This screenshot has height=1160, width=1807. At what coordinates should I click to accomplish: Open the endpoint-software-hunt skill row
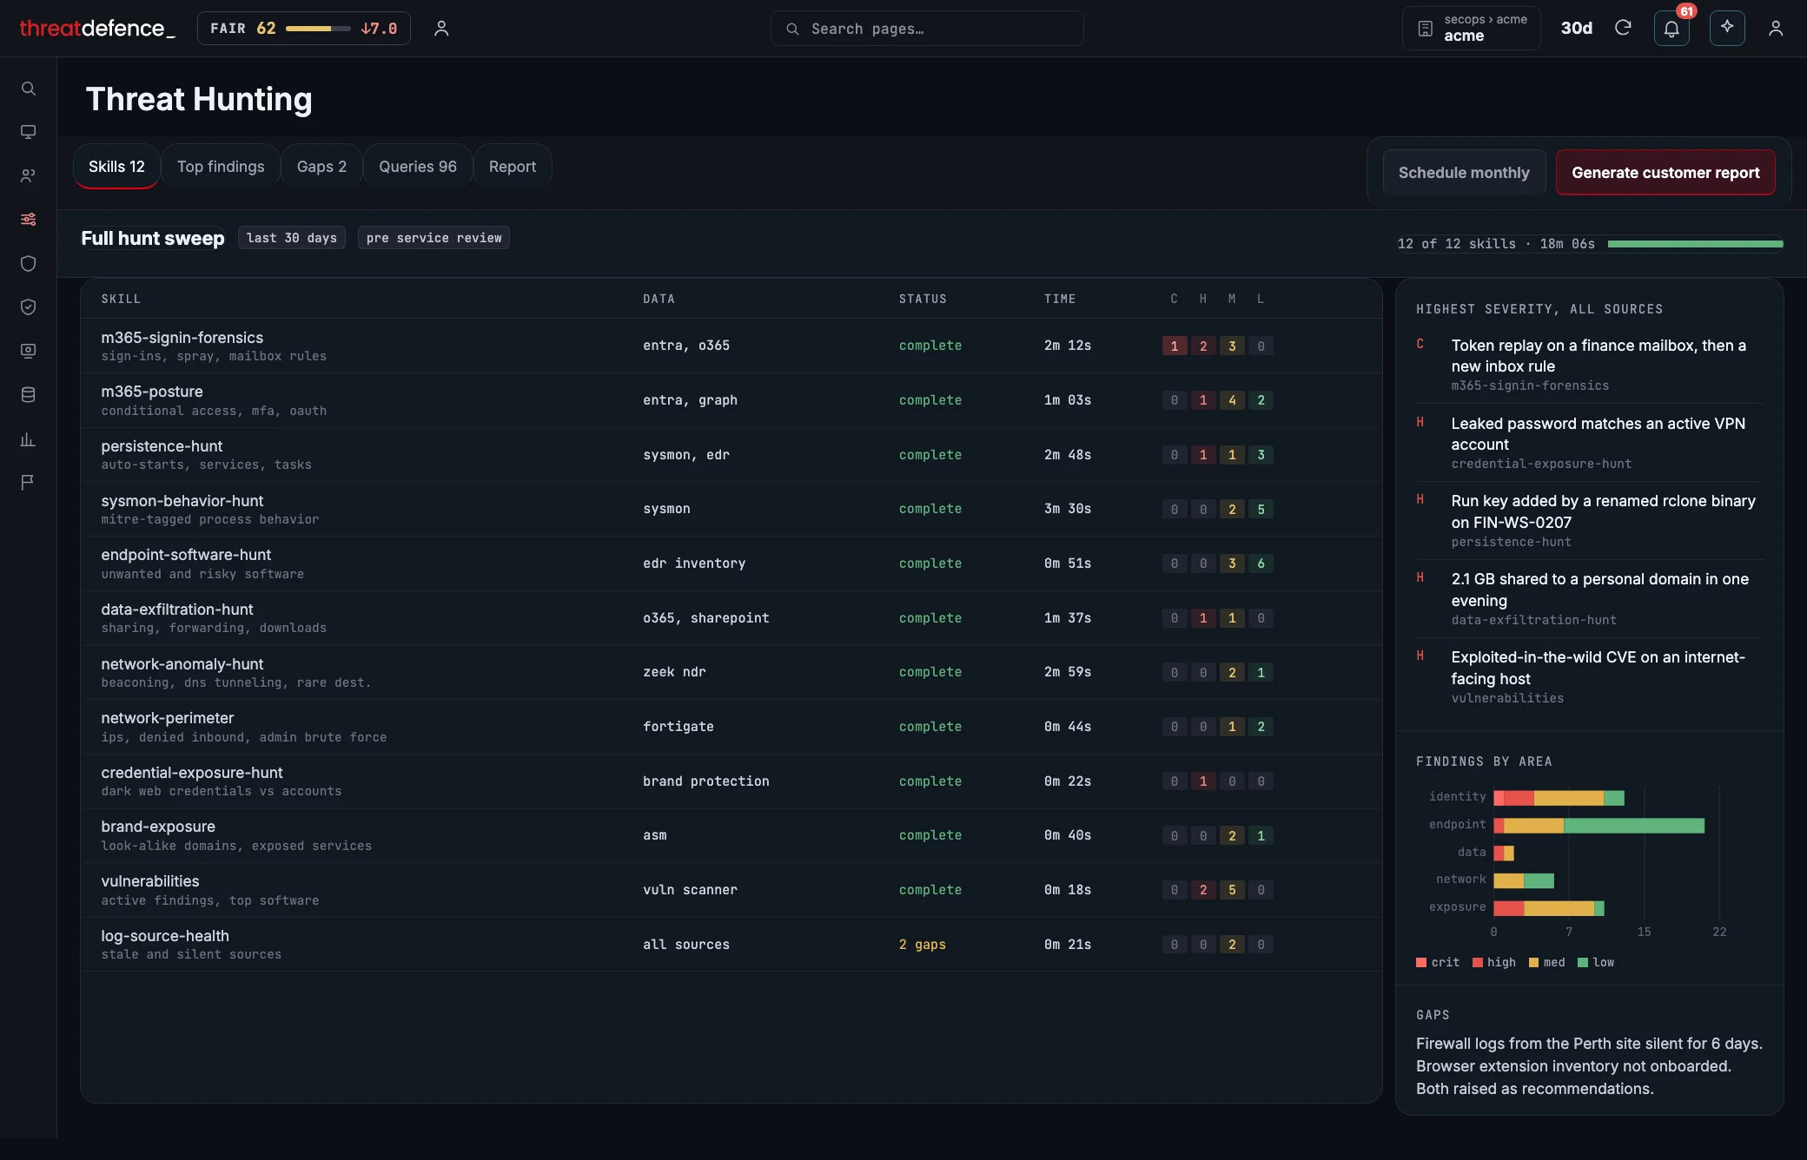click(x=731, y=564)
